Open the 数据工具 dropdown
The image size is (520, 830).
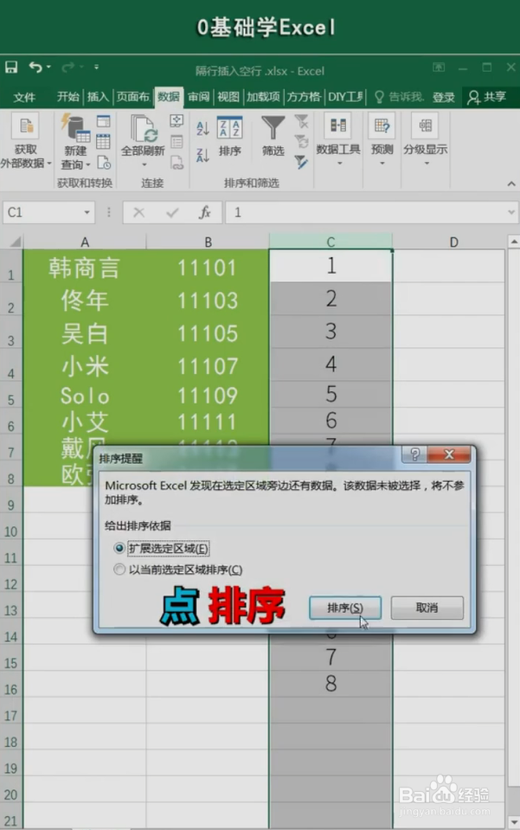[338, 139]
